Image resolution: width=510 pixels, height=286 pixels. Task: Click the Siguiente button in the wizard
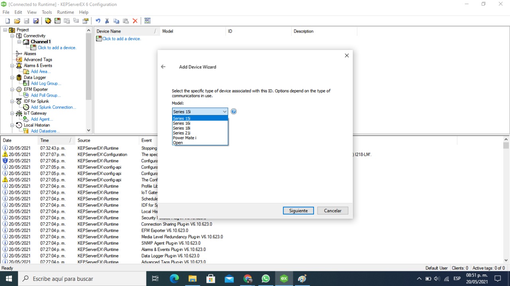[x=298, y=210]
